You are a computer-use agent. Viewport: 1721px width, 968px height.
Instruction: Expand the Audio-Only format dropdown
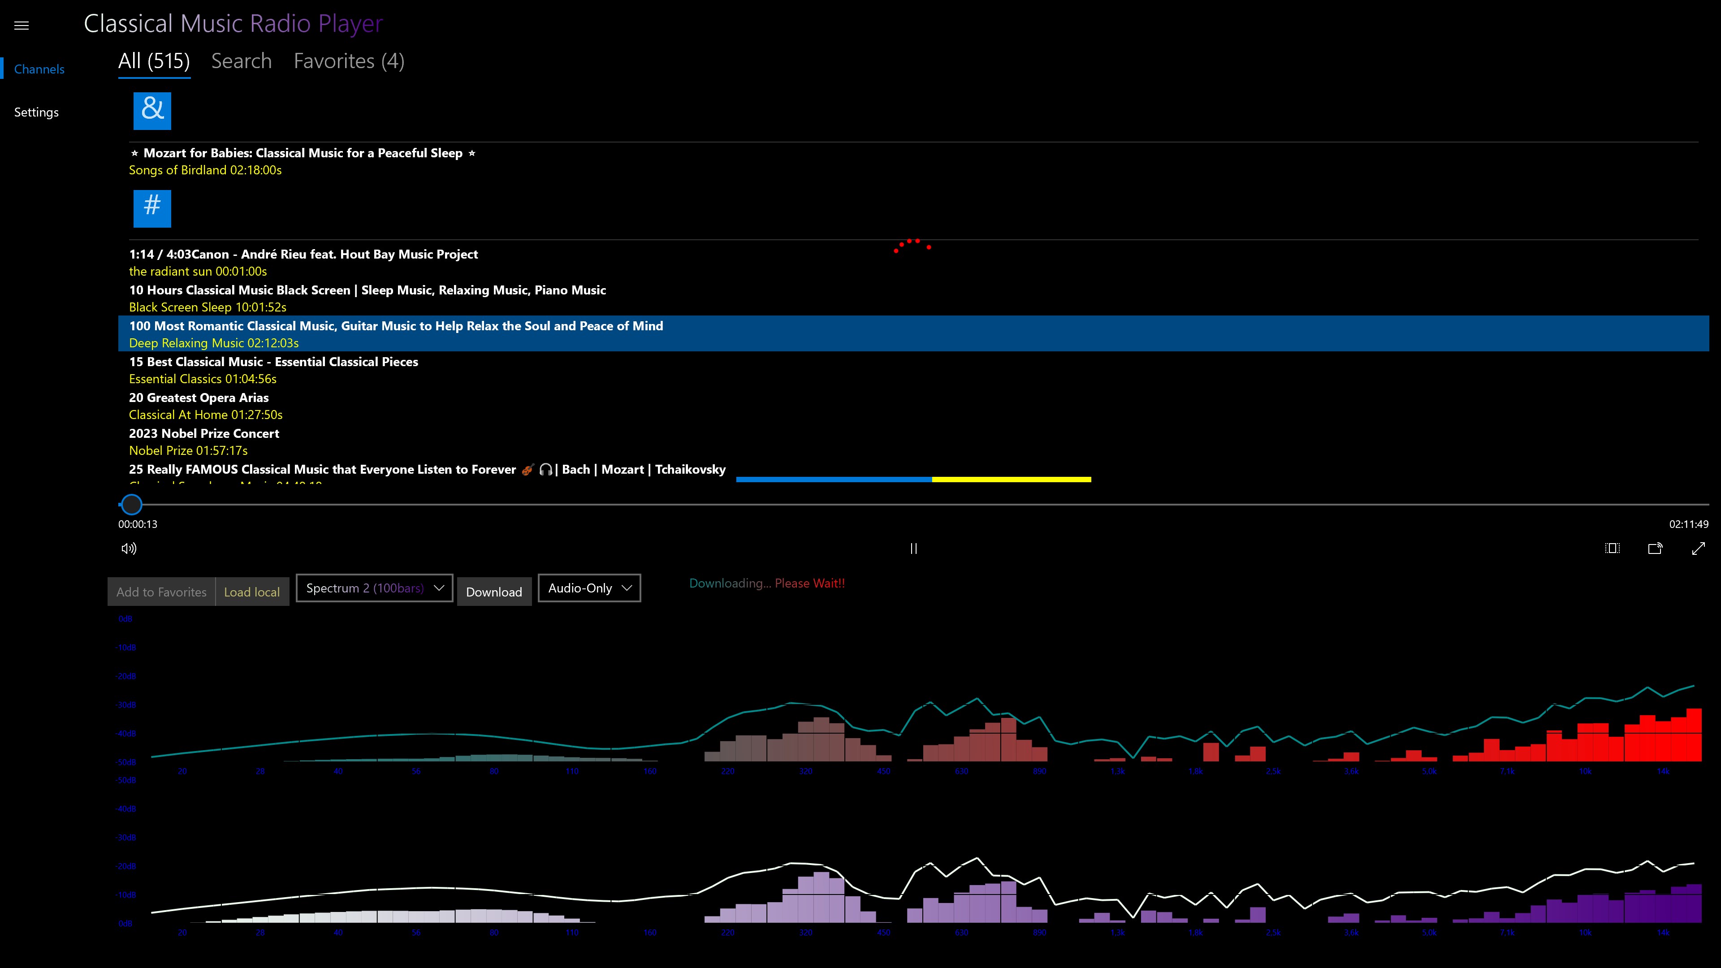click(588, 588)
